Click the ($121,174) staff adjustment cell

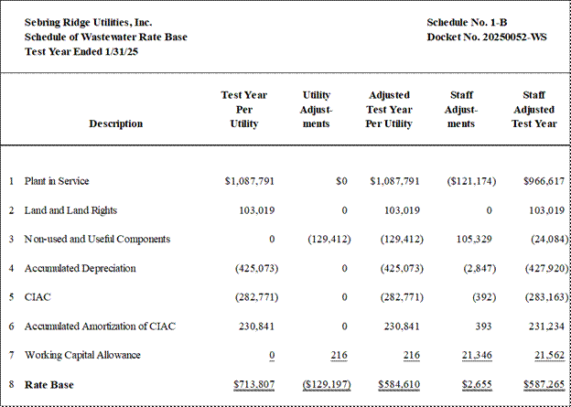[471, 181]
